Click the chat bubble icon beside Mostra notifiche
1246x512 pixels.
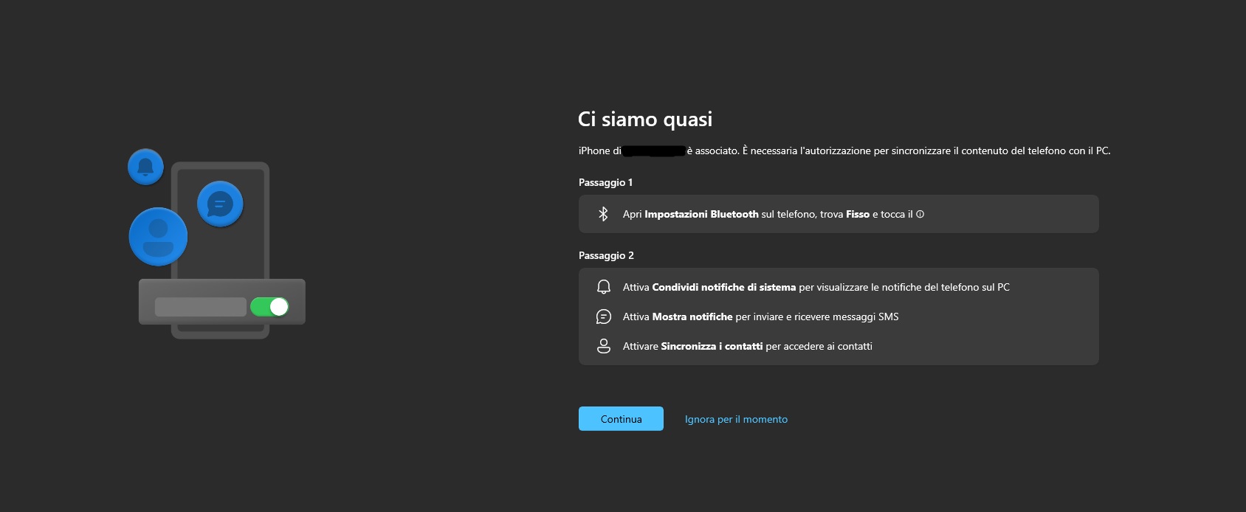(603, 316)
